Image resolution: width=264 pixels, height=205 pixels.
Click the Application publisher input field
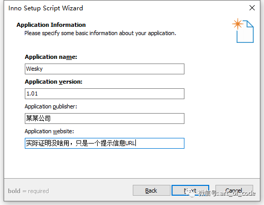tap(104, 118)
